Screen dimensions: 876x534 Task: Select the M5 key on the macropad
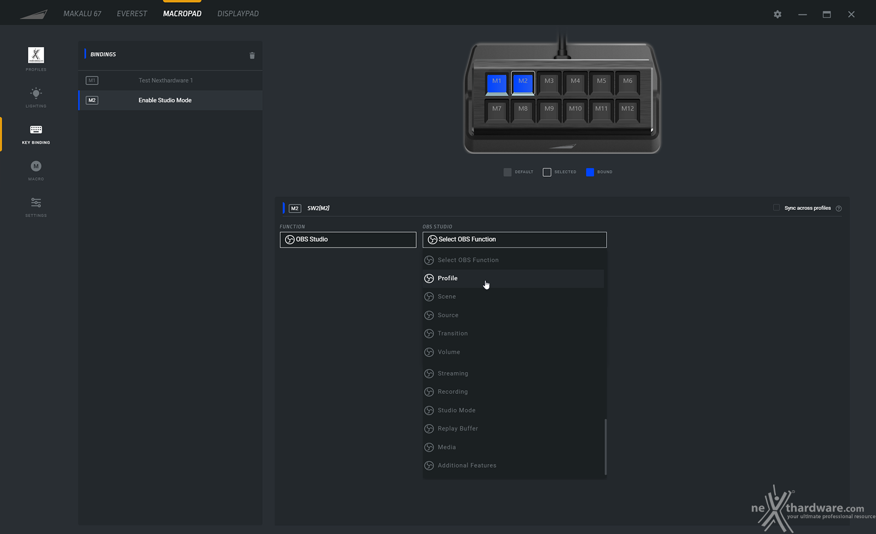click(x=602, y=83)
